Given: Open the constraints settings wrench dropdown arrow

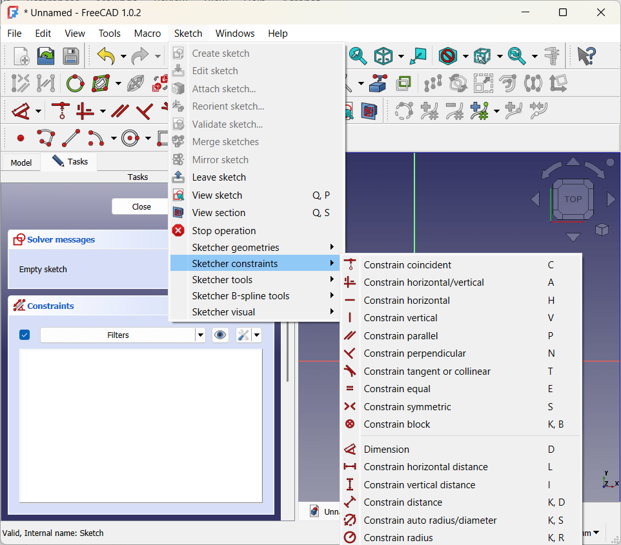Looking at the screenshot, I should pos(257,335).
